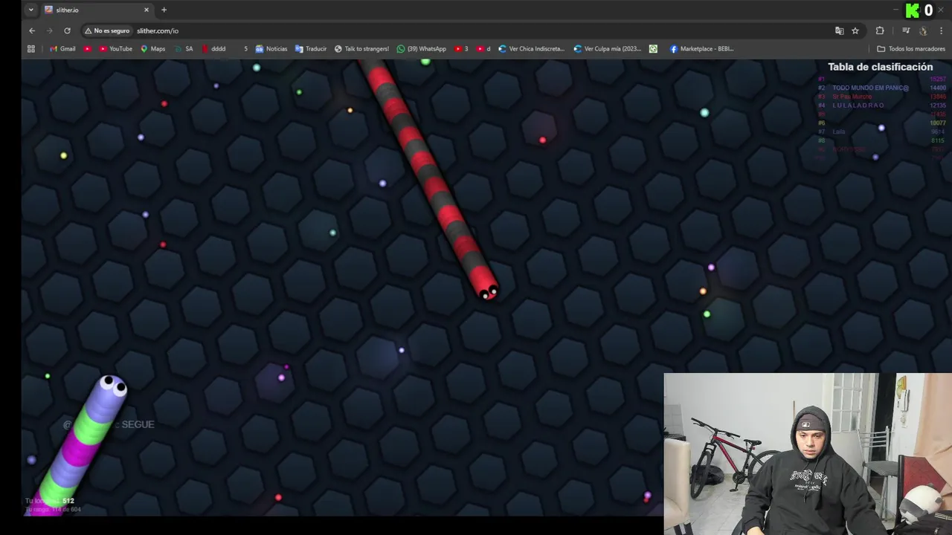Select the slither.io browser tab
952x535 pixels.
tap(96, 10)
